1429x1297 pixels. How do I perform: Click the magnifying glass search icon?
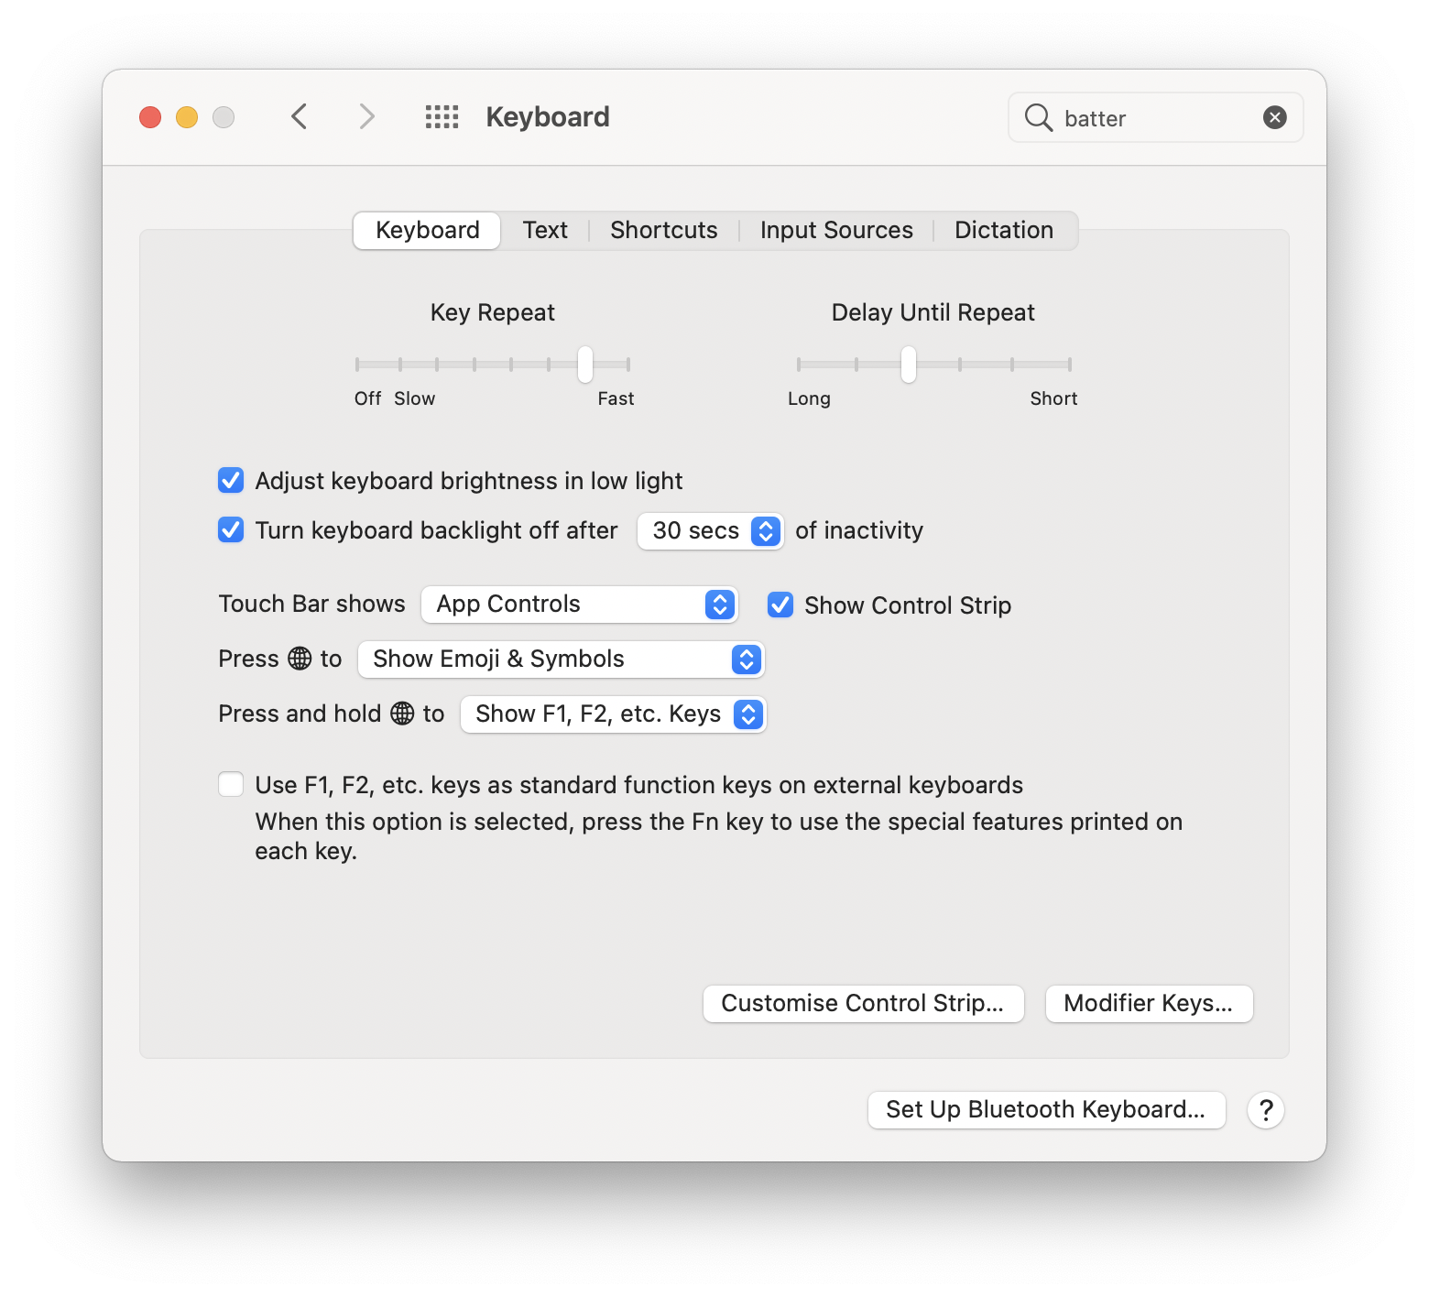tap(1038, 117)
